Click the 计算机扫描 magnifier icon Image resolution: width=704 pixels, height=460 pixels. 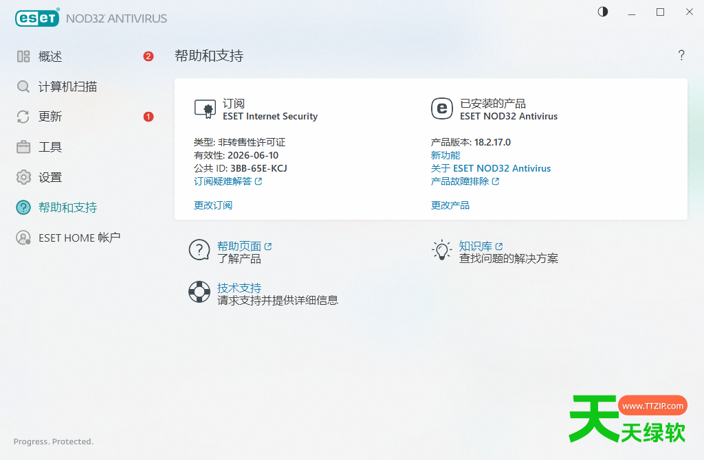click(x=23, y=87)
